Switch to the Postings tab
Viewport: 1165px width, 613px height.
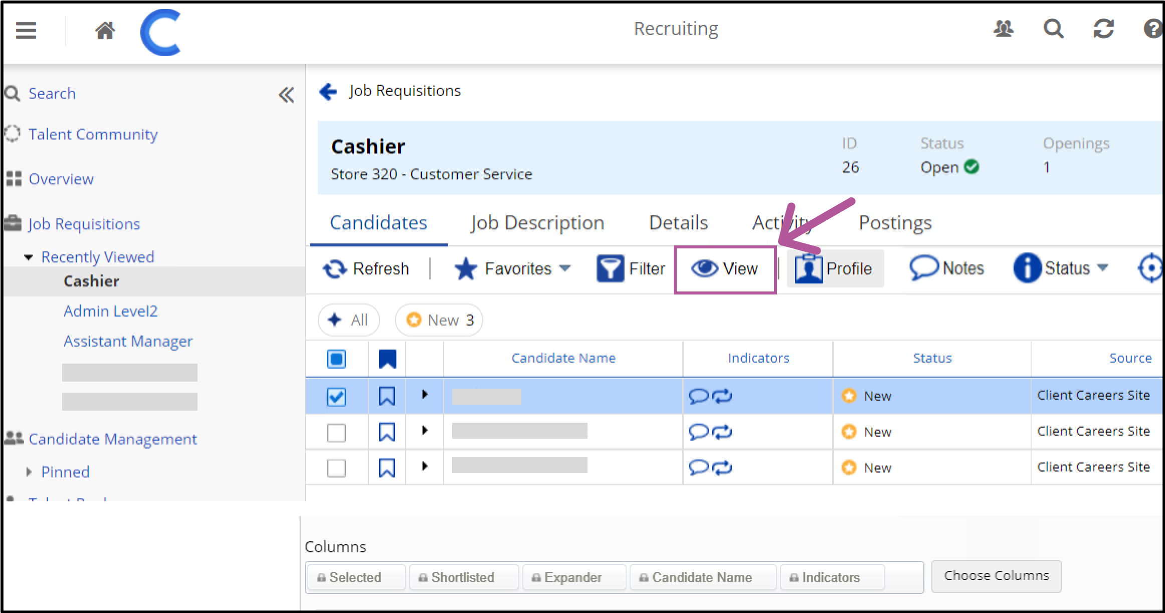coord(895,223)
